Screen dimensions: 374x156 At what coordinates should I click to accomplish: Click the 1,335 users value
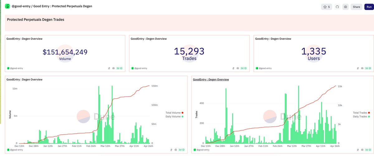pyautogui.click(x=314, y=51)
